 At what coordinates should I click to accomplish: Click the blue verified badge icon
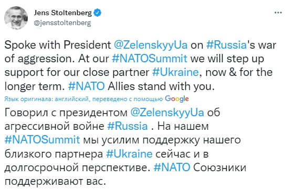pyautogui.click(x=98, y=13)
